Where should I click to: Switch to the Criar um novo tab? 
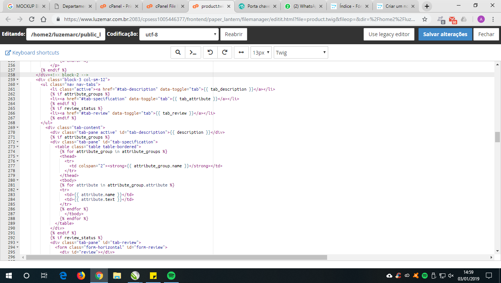click(396, 6)
